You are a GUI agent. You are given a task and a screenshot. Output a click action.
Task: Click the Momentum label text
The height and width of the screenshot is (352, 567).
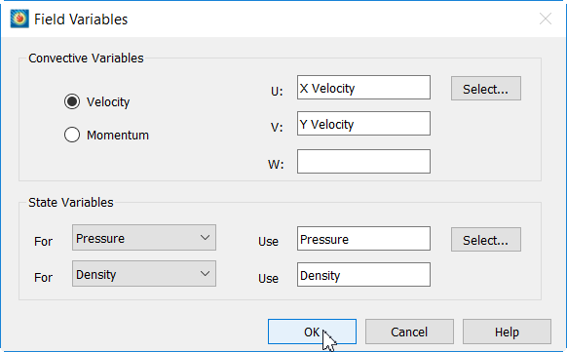pos(118,135)
